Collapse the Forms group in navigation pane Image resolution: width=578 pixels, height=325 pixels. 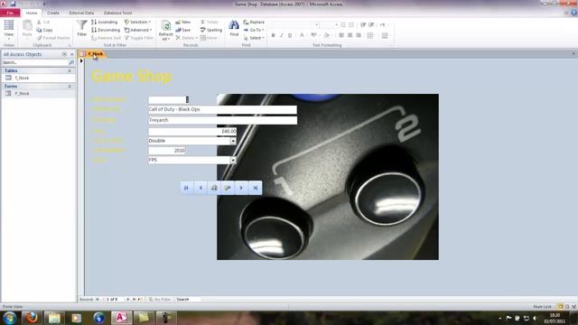(70, 87)
